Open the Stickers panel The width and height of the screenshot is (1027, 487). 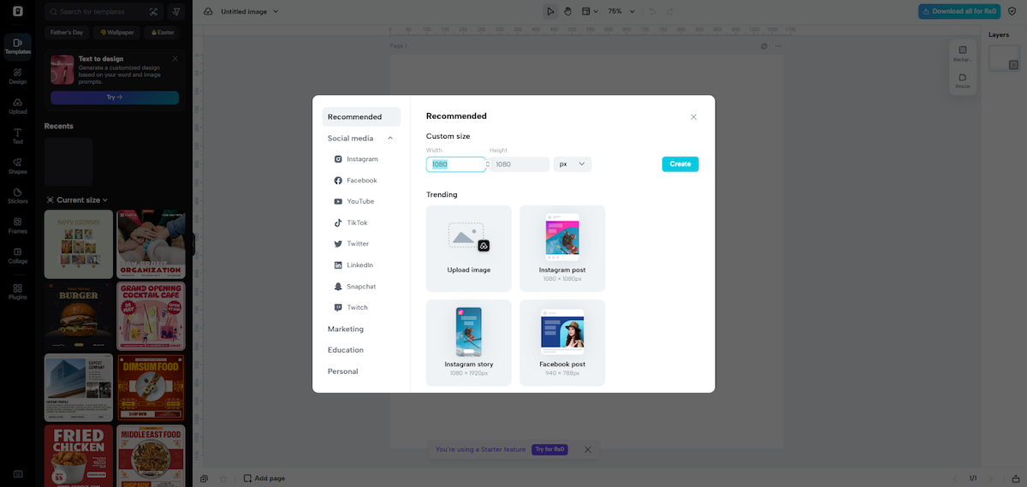point(17,196)
